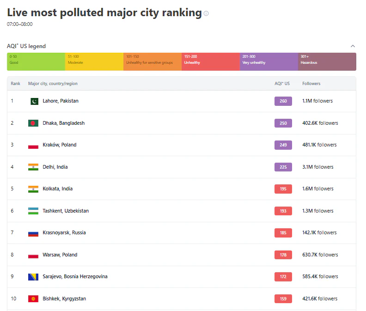
Task: Click the India flag beside Delhi
Action: tap(33, 167)
